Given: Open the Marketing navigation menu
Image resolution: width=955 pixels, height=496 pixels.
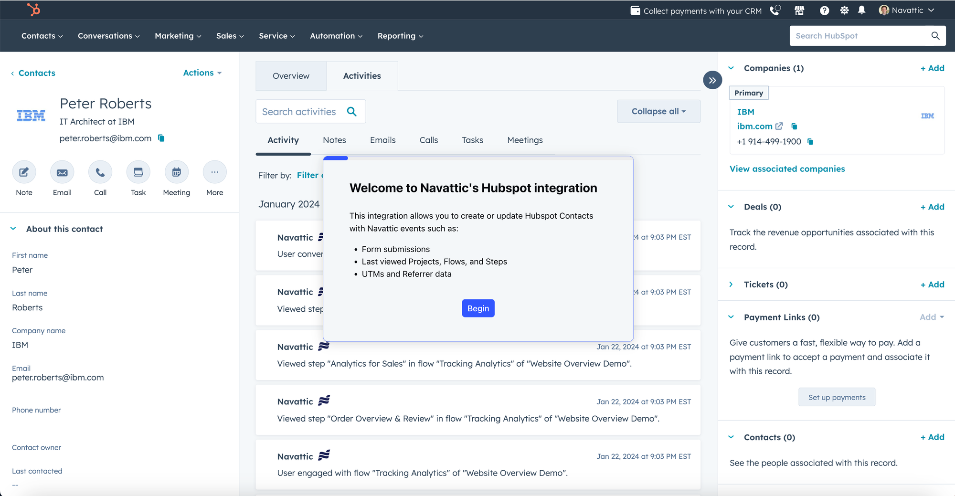Looking at the screenshot, I should click(x=178, y=36).
